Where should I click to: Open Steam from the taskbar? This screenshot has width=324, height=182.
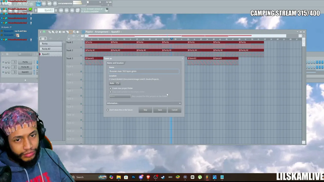[163, 177]
